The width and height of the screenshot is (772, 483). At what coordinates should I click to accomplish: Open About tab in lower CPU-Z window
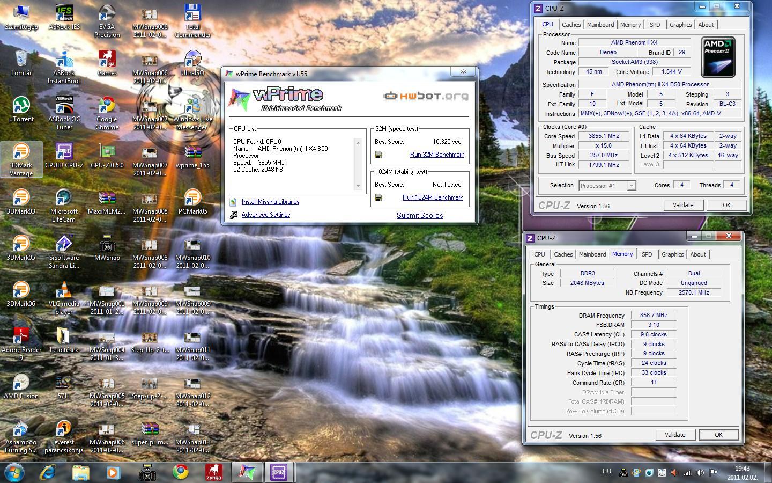pos(698,254)
